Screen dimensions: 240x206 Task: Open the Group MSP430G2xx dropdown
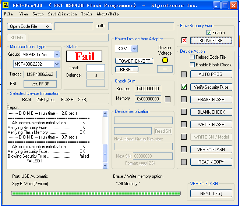point(57,54)
